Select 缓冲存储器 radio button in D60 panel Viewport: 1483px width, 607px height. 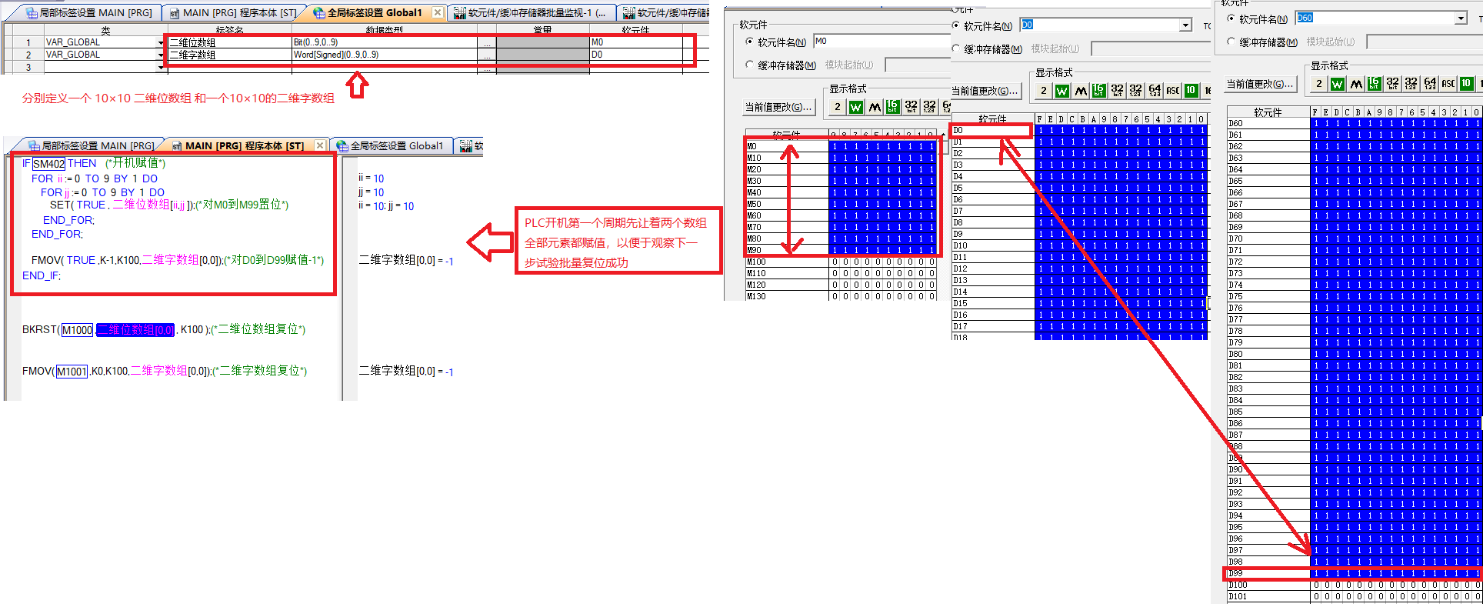tap(1231, 42)
